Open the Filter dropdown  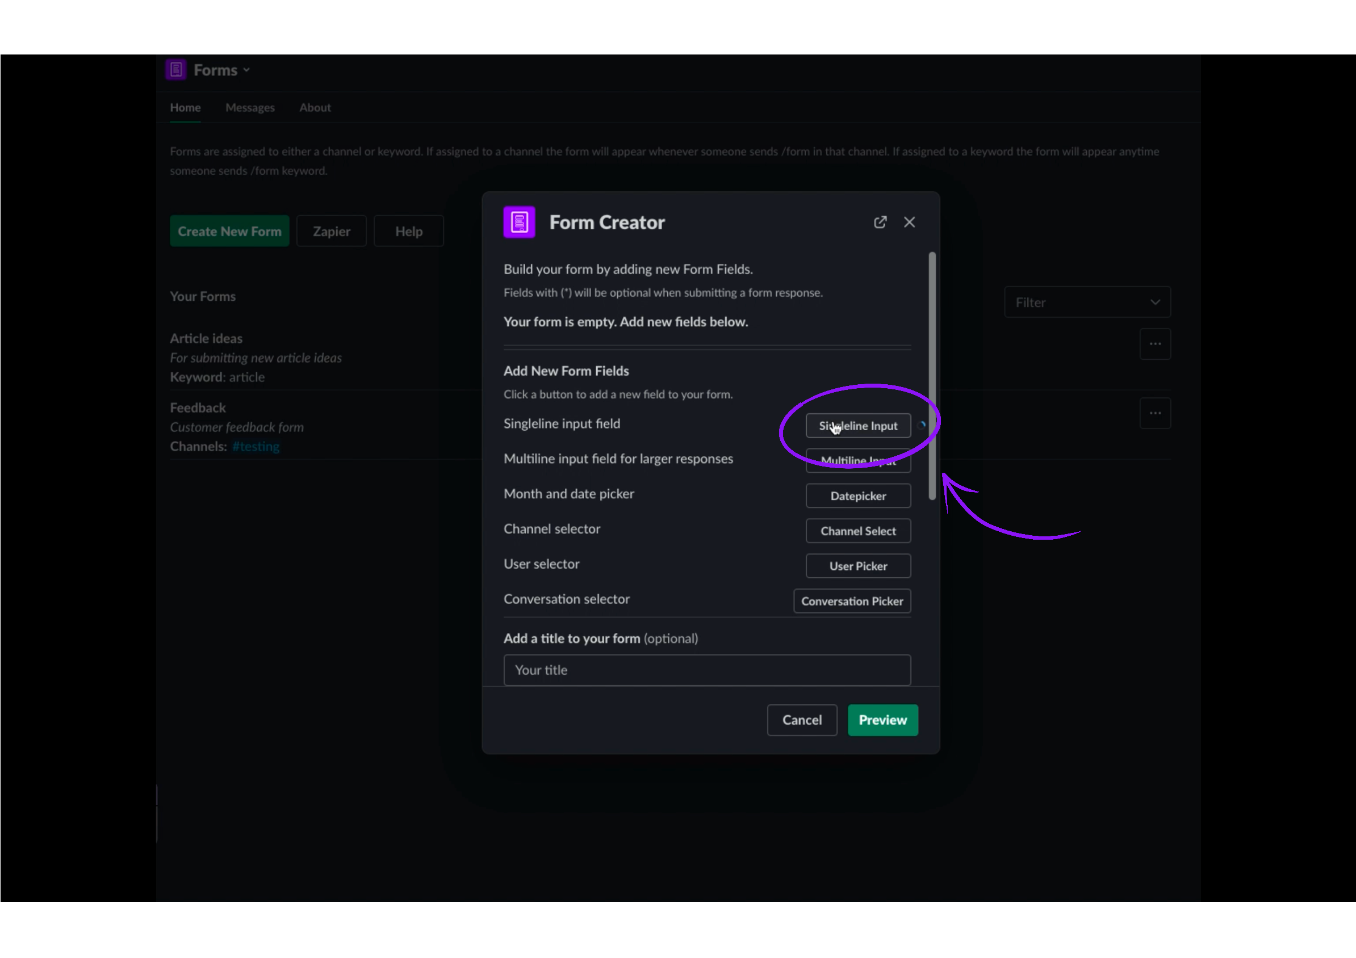(x=1087, y=301)
